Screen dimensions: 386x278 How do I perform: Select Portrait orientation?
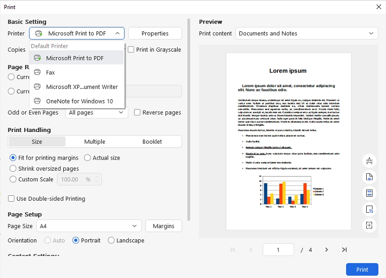tap(76, 240)
